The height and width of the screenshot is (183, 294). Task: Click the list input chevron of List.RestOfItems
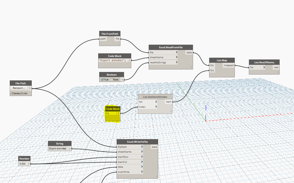coord(264,67)
